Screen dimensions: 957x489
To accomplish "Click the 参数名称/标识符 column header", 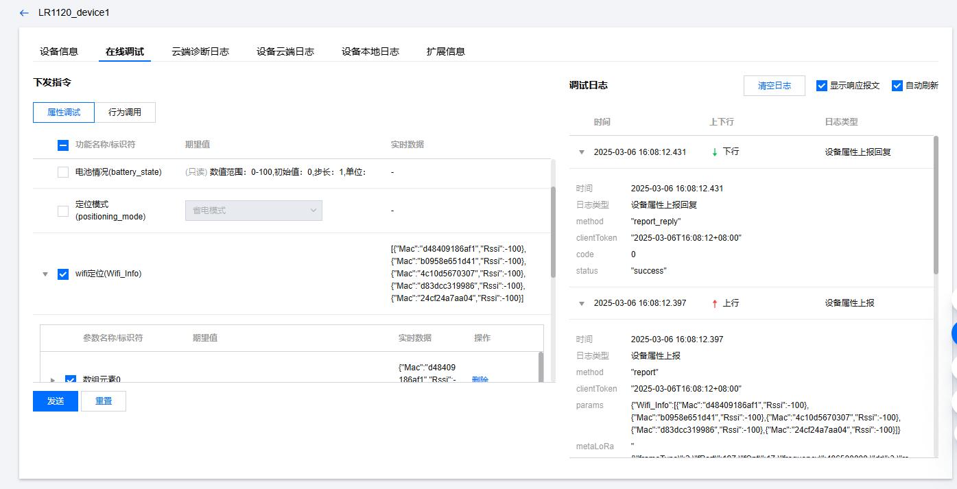I will pos(113,338).
